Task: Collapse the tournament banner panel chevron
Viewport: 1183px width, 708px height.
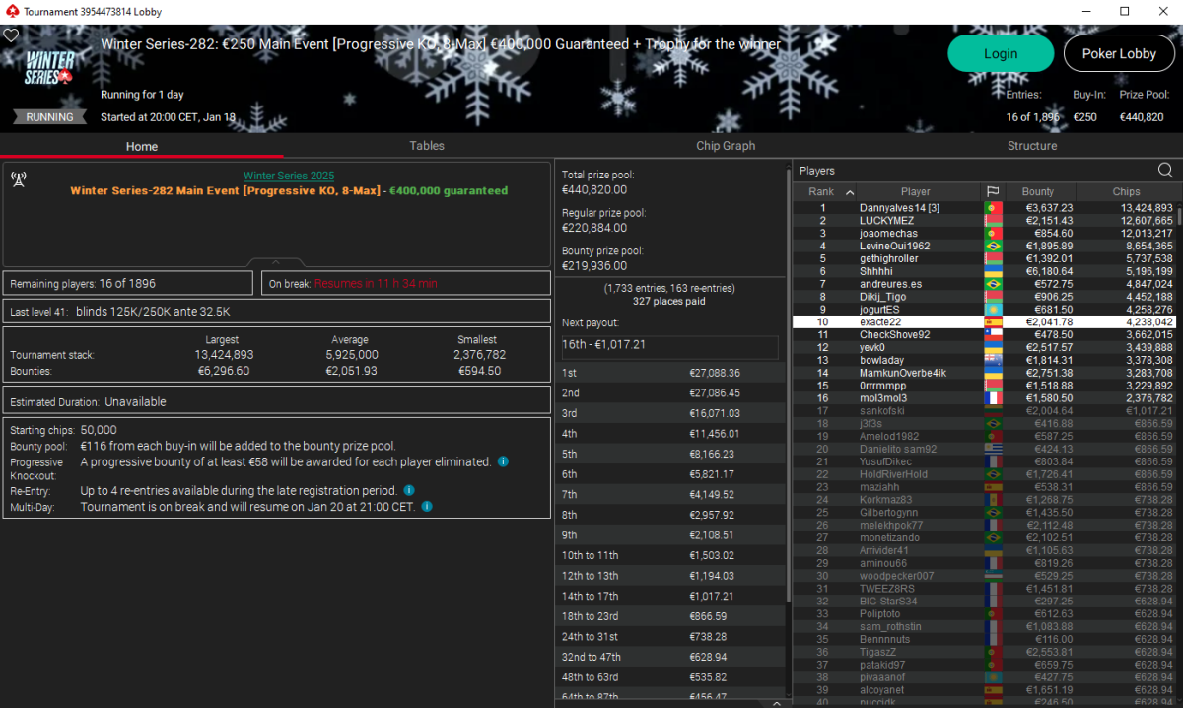Action: point(275,262)
